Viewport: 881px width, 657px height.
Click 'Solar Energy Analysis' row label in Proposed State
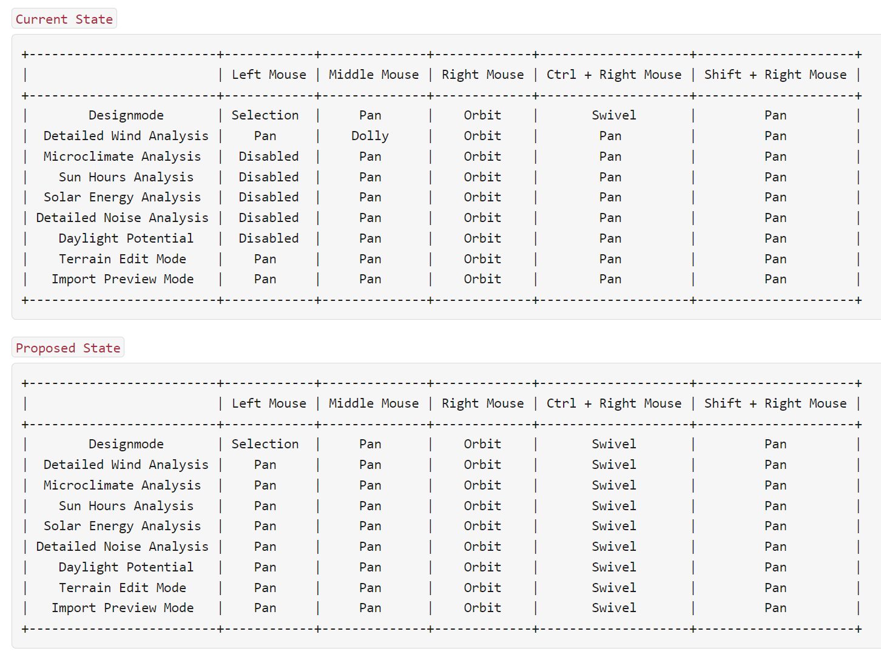(x=122, y=526)
